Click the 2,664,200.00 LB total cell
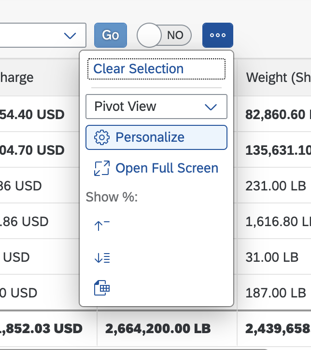 click(x=158, y=329)
